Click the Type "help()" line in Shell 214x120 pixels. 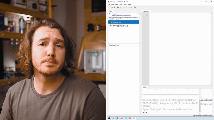click(168, 109)
